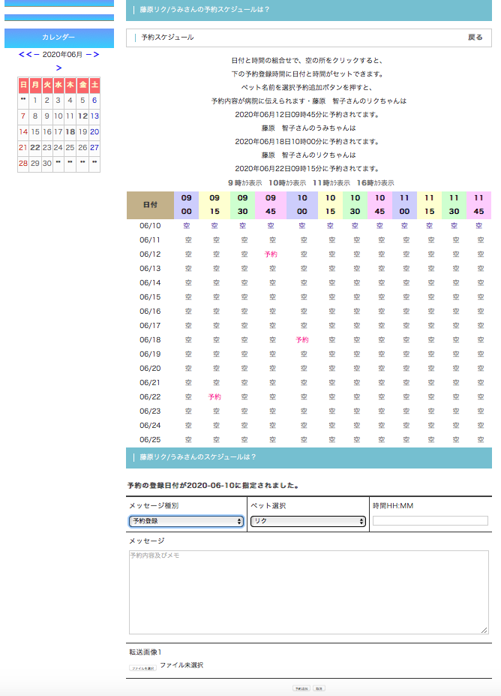Click the double left arrow calendar navigation

[22, 55]
